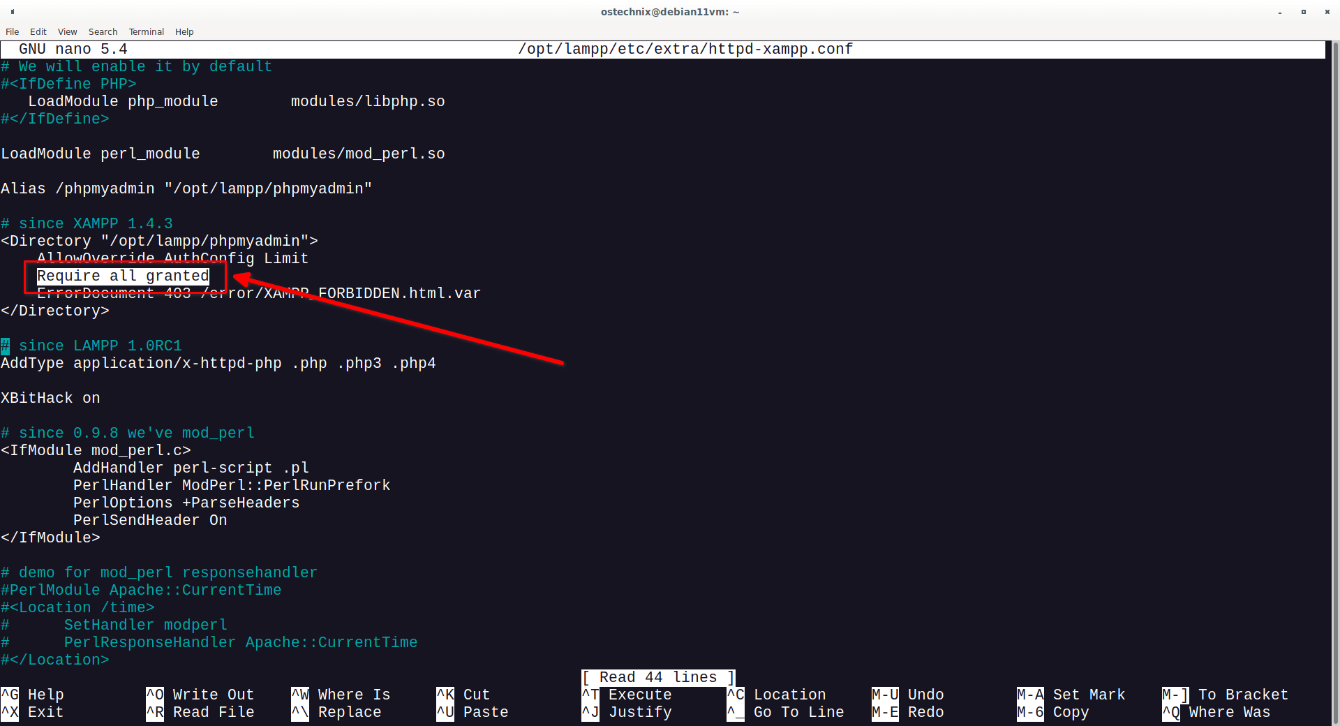Viewport: 1340px width, 726px height.
Task: Click the ^Q Where Was shortcut label
Action: [1216, 712]
